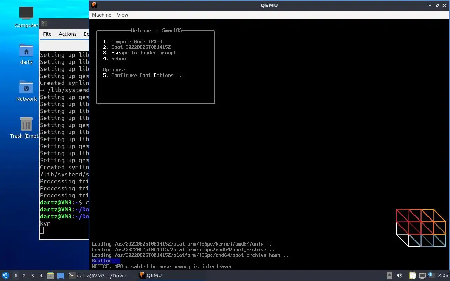The height and width of the screenshot is (281, 450).
Task: Minimize the QEMU window
Action: click(430, 5)
